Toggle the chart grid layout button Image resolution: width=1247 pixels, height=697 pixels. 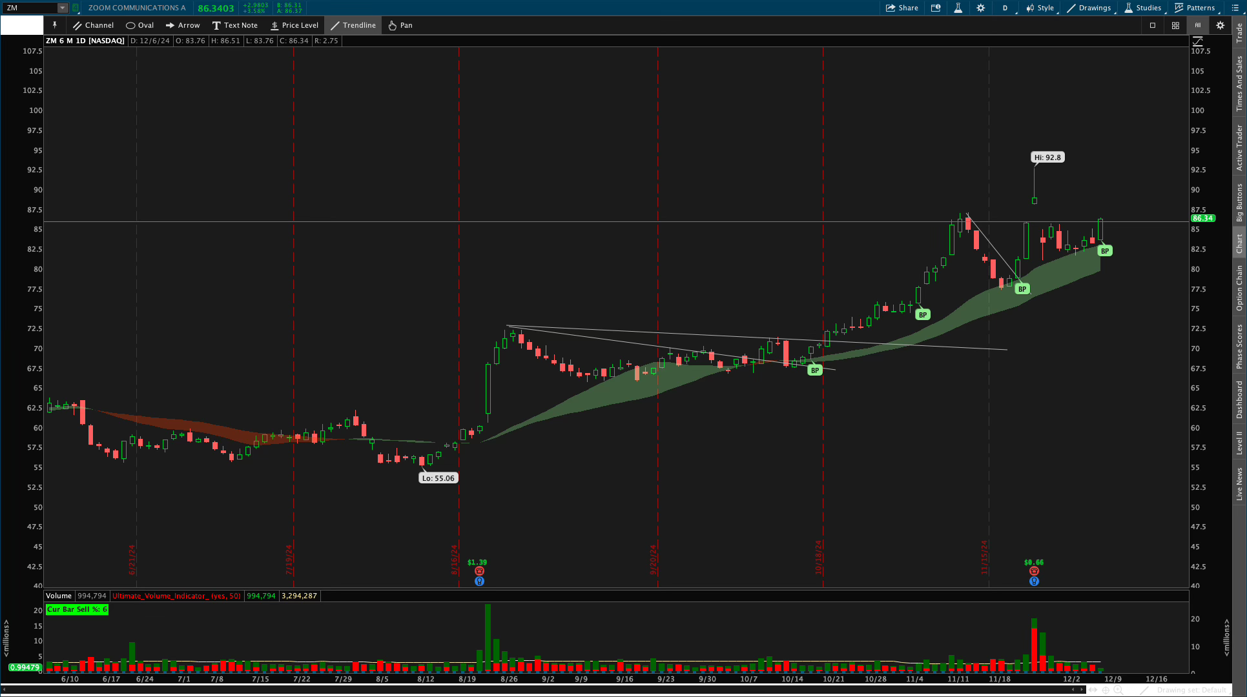1175,25
